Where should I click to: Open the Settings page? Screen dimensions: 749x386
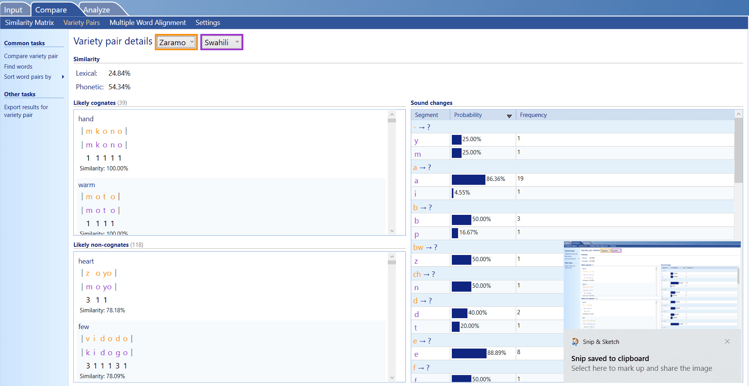207,23
